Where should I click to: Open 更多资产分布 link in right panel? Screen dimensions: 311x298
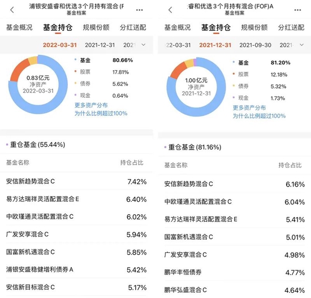pyautogui.click(x=249, y=108)
